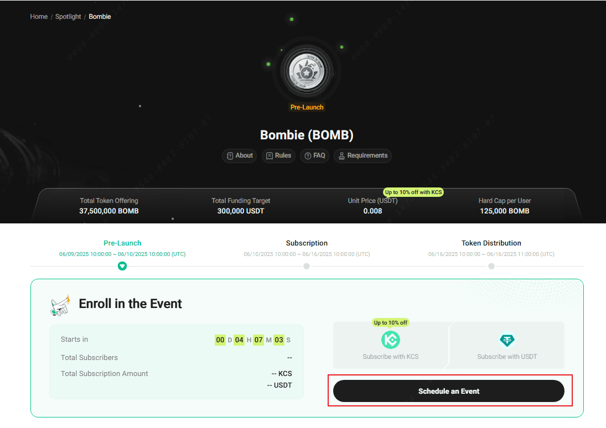
Task: Click the Total Subscription Amount label
Action: 105,374
